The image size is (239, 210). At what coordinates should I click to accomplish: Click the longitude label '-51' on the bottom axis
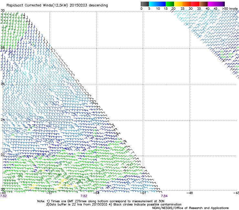(143, 193)
